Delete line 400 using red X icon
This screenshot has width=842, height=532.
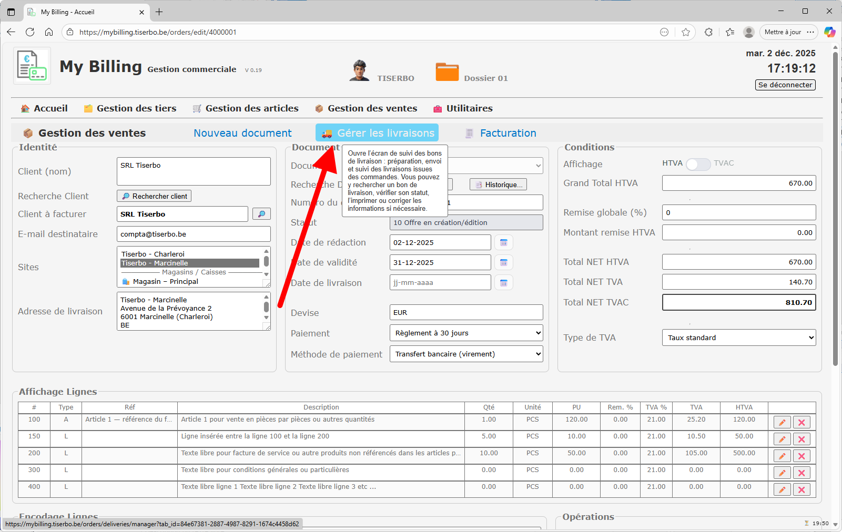tap(802, 489)
